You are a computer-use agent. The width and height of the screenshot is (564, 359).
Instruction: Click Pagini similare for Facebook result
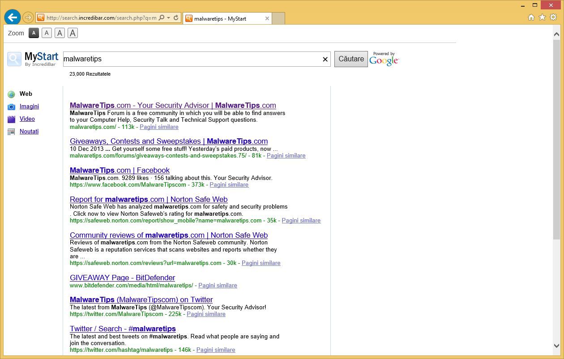[229, 185]
